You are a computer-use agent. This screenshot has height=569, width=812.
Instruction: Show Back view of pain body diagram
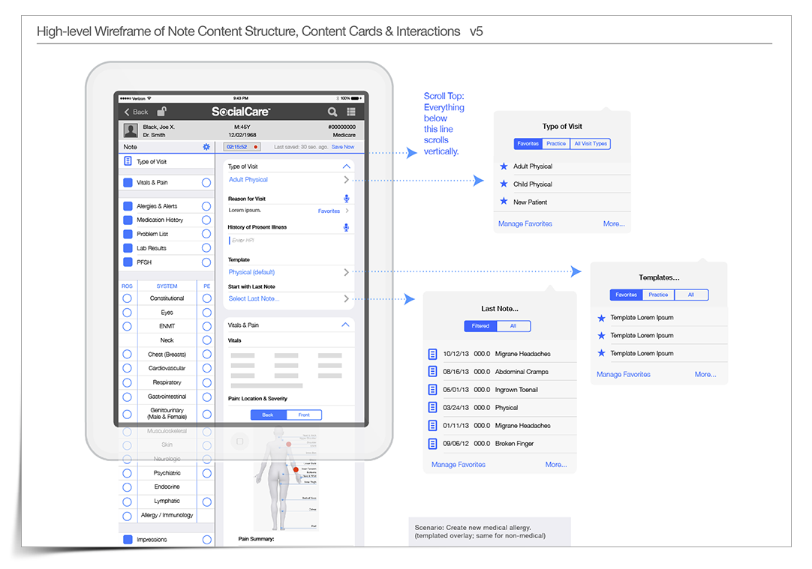(x=268, y=415)
